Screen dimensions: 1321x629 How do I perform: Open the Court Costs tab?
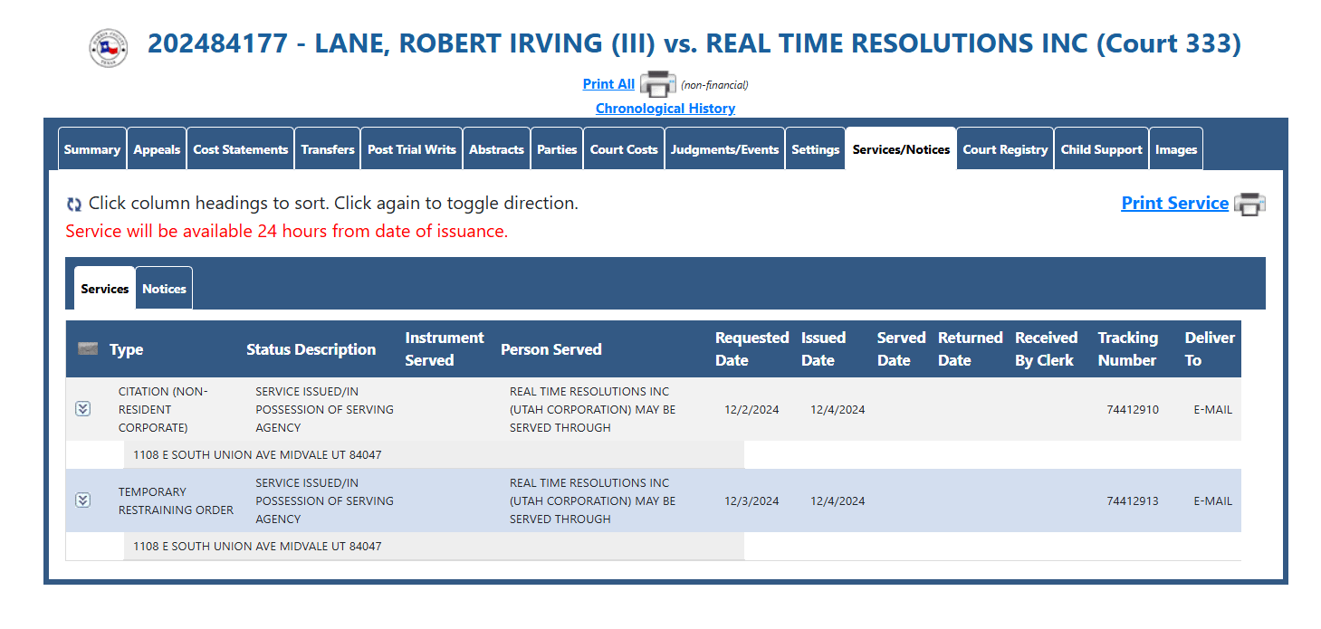624,149
